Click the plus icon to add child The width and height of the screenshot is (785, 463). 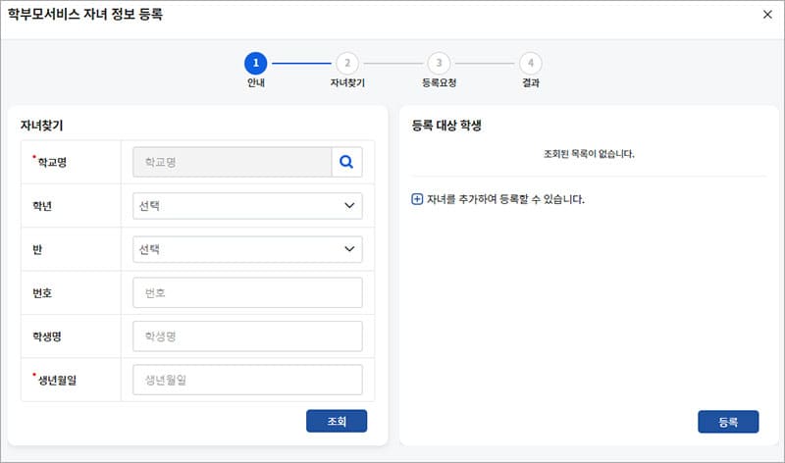417,199
